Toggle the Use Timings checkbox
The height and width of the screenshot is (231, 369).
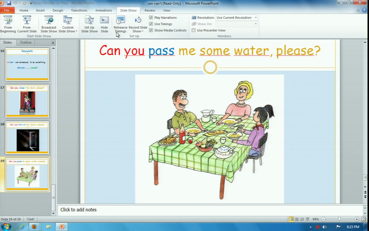151,24
